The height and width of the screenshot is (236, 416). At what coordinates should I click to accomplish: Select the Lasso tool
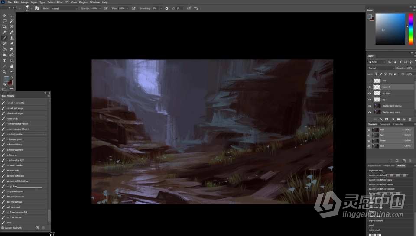4,21
